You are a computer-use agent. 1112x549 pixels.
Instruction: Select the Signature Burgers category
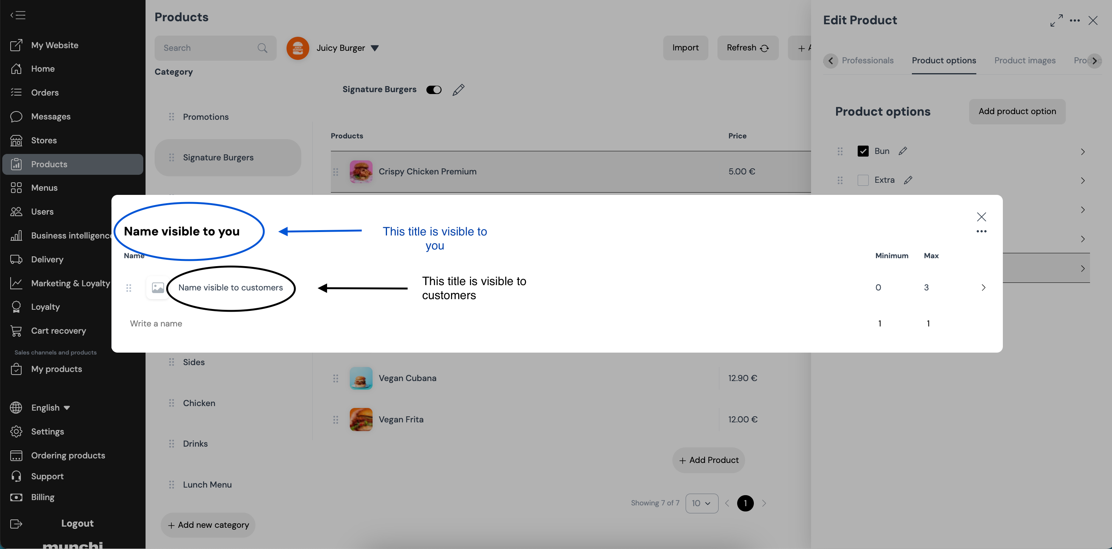(227, 157)
